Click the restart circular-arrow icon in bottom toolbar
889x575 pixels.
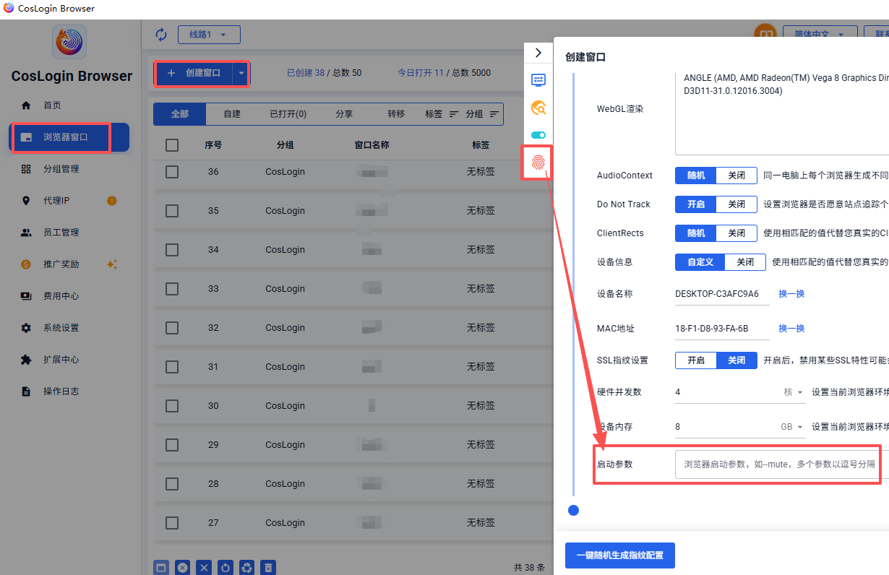tap(226, 568)
